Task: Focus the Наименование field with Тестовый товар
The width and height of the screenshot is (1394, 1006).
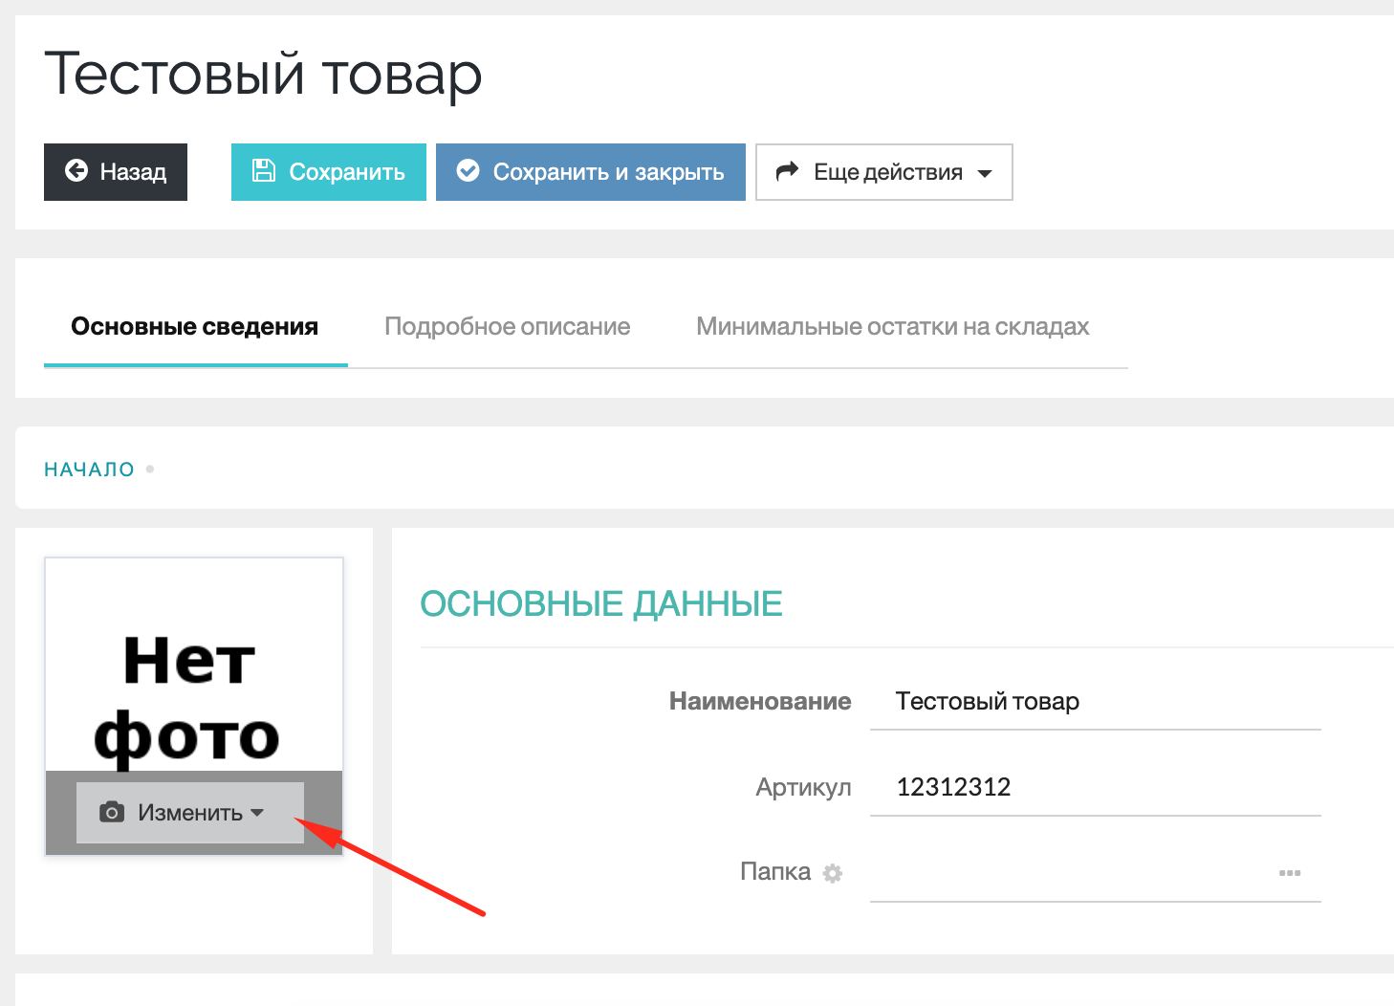Action: tap(1094, 702)
